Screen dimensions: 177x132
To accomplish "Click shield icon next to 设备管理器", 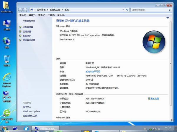I will point(20,27).
